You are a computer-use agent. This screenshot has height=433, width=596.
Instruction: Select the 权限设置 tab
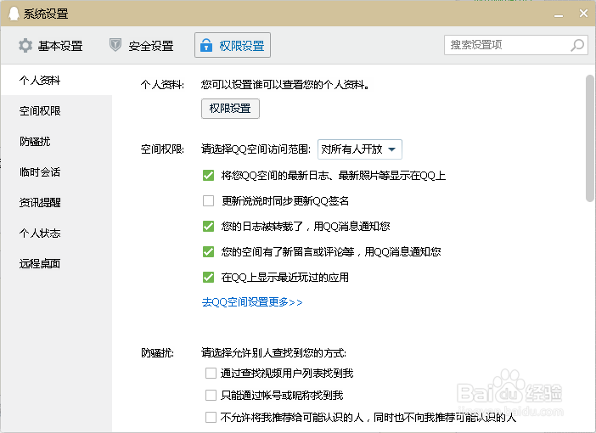tap(233, 45)
